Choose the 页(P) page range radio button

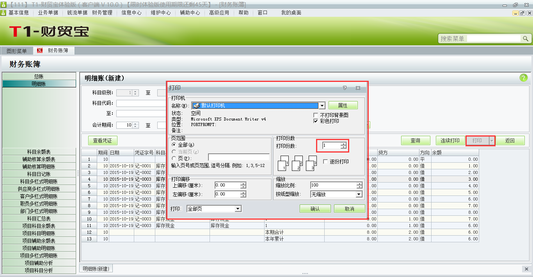click(174, 158)
